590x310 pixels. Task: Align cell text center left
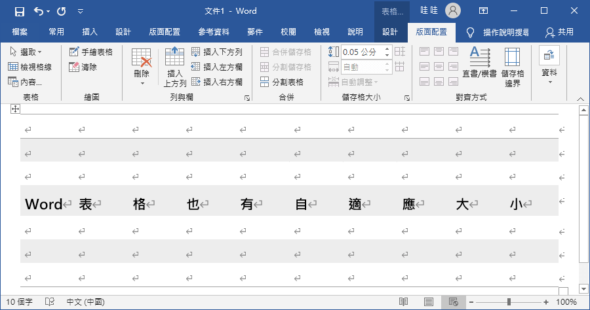[x=424, y=67]
